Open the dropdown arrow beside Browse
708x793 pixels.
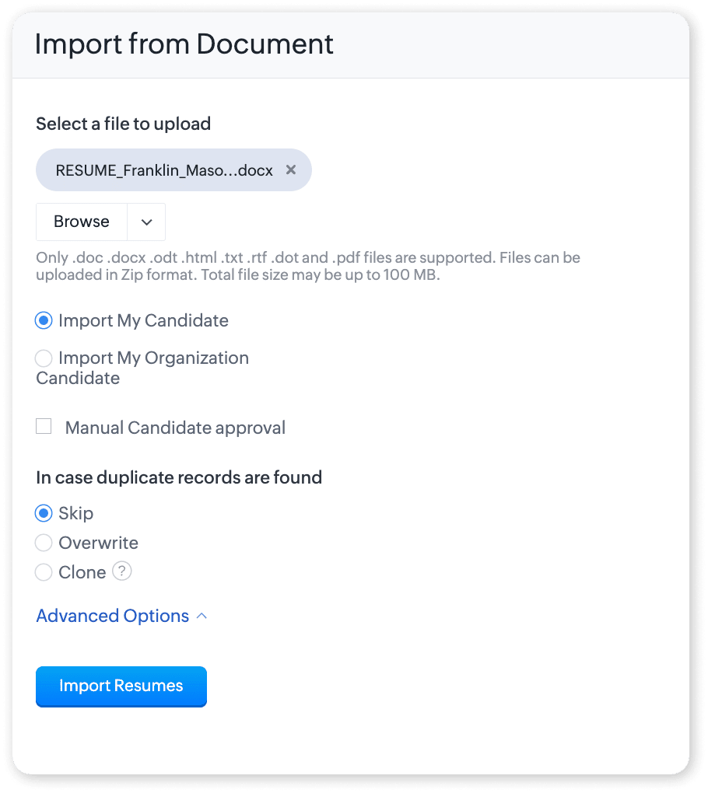(x=147, y=222)
